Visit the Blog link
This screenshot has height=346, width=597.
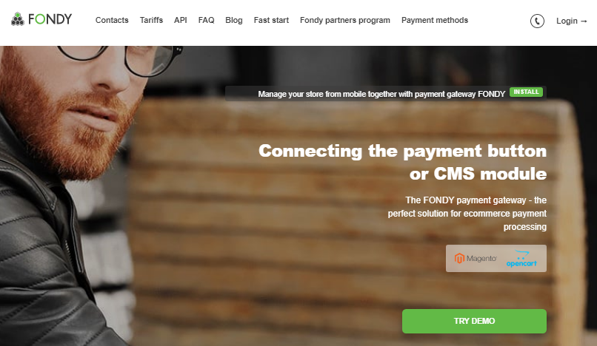click(x=234, y=20)
